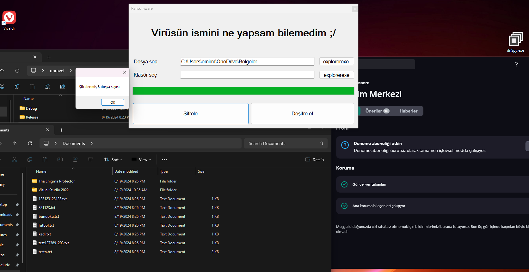
Task: Open the dnSpy.exe desktop icon
Action: coord(515,42)
